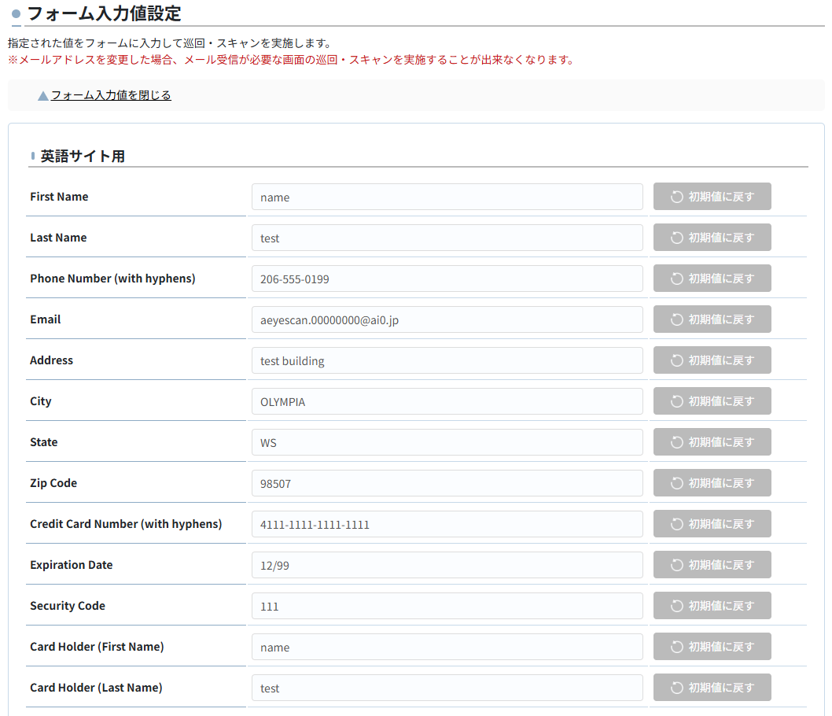
Task: Select the Phone Number text box
Action: tap(447, 279)
